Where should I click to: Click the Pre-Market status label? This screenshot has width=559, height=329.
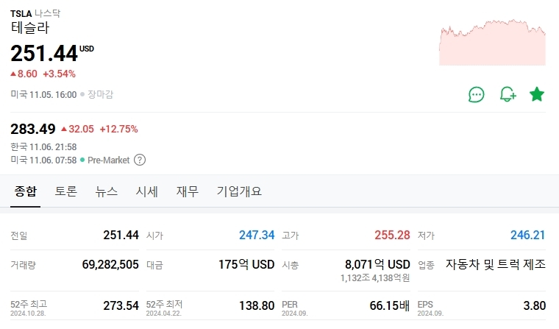pos(108,160)
